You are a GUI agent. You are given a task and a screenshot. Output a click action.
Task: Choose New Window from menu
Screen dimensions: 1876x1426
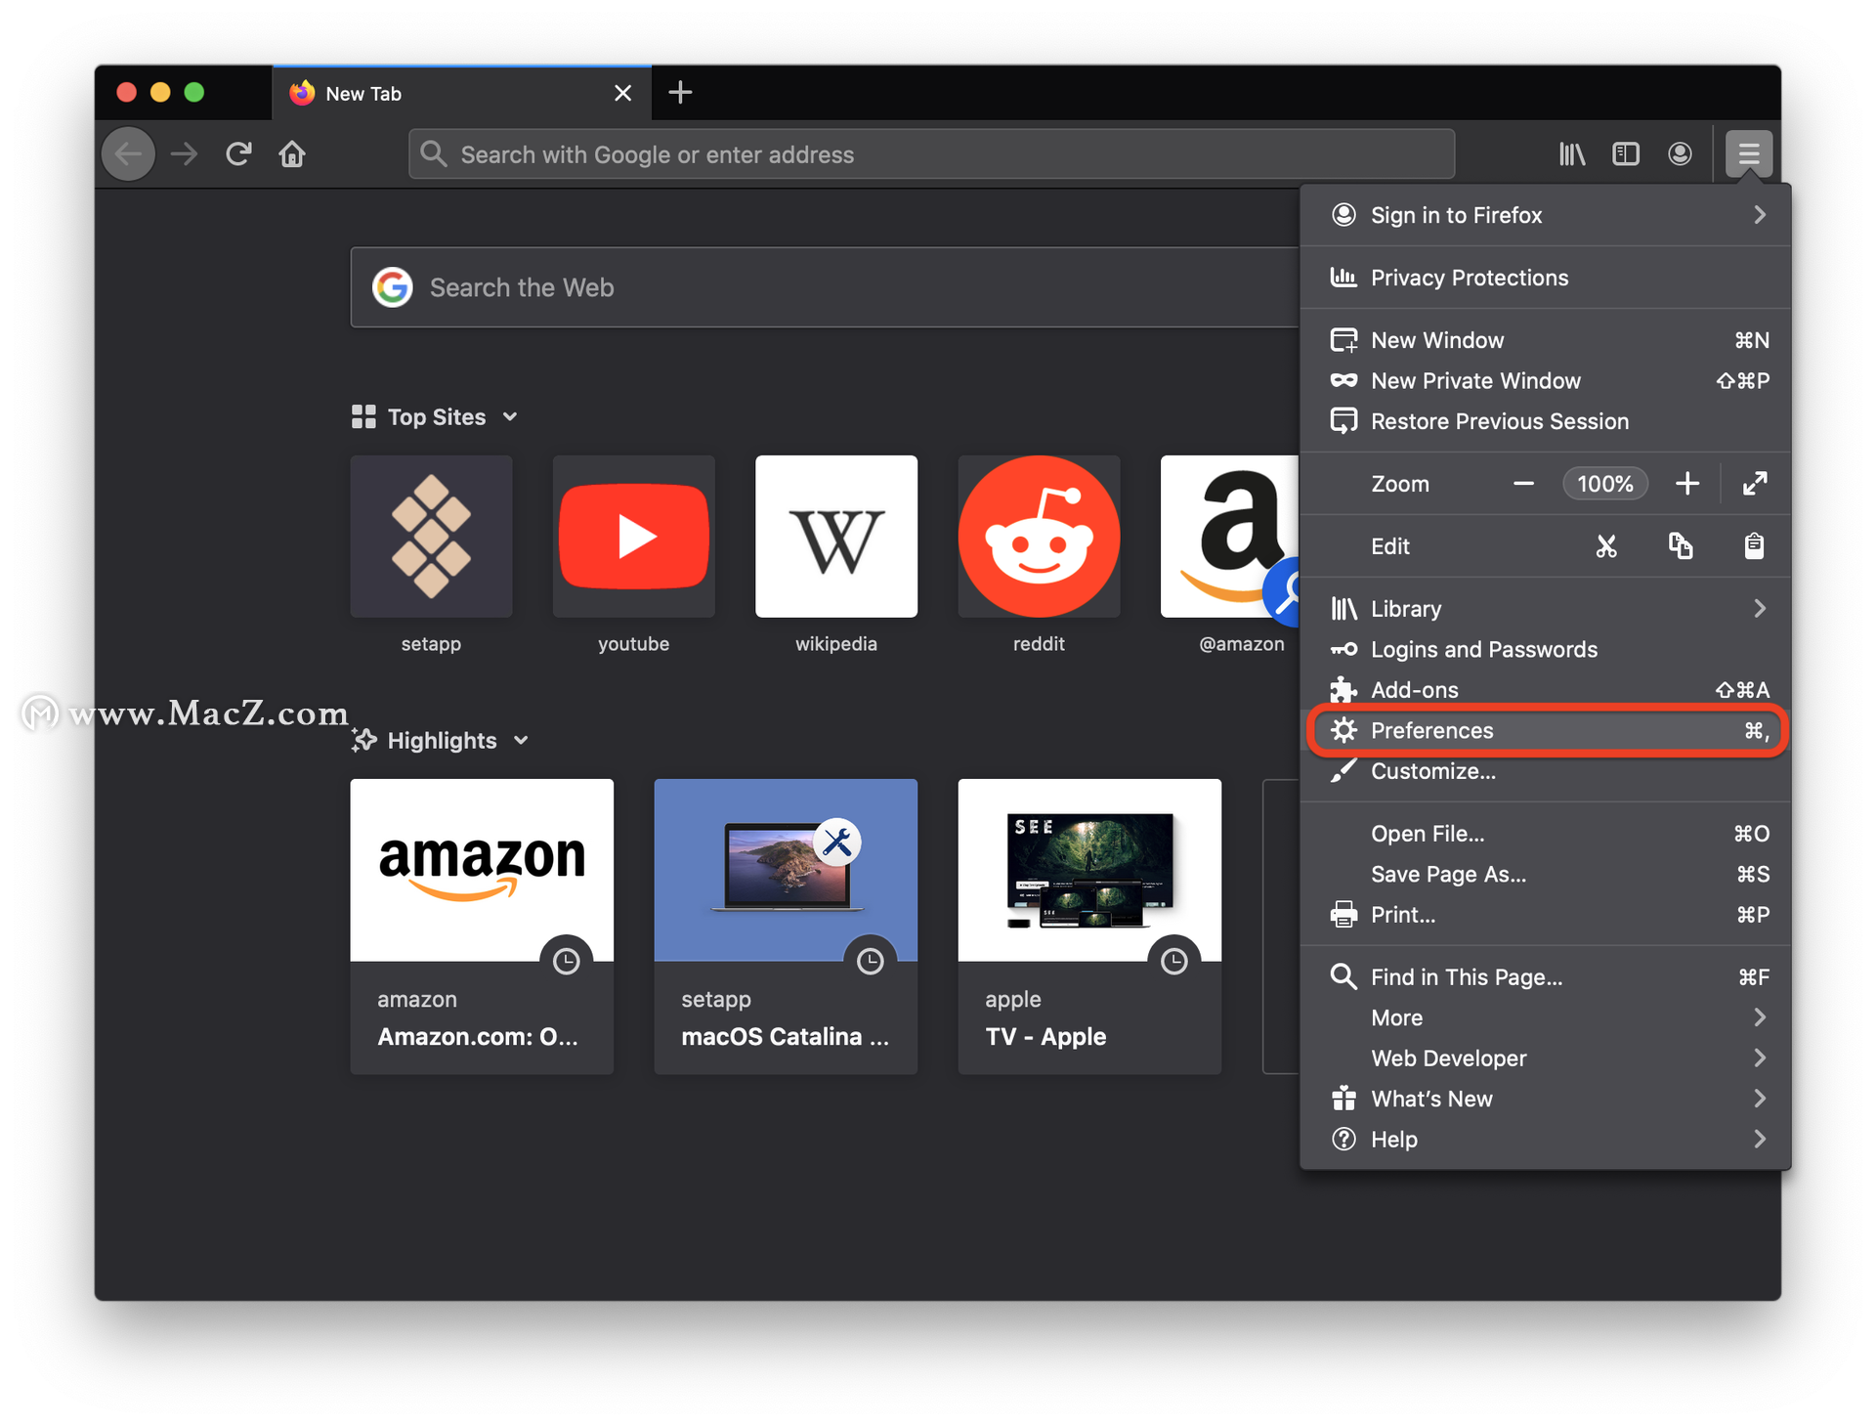[1546, 340]
